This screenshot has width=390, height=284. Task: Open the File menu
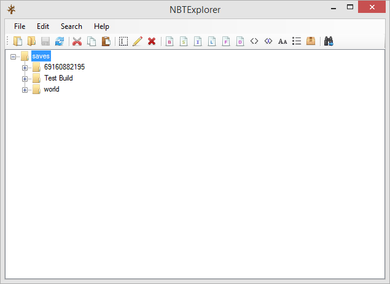20,26
